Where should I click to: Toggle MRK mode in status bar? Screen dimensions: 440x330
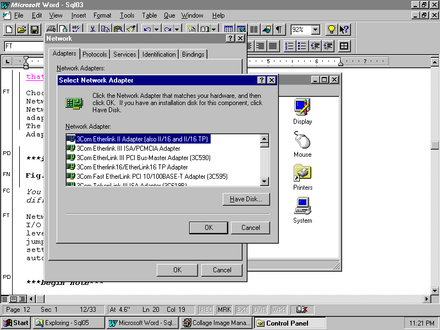click(x=224, y=310)
